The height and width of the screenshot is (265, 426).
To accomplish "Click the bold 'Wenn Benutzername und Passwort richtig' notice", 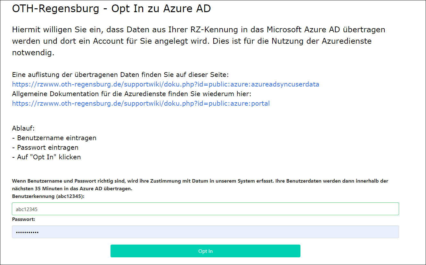I will coord(200,181).
